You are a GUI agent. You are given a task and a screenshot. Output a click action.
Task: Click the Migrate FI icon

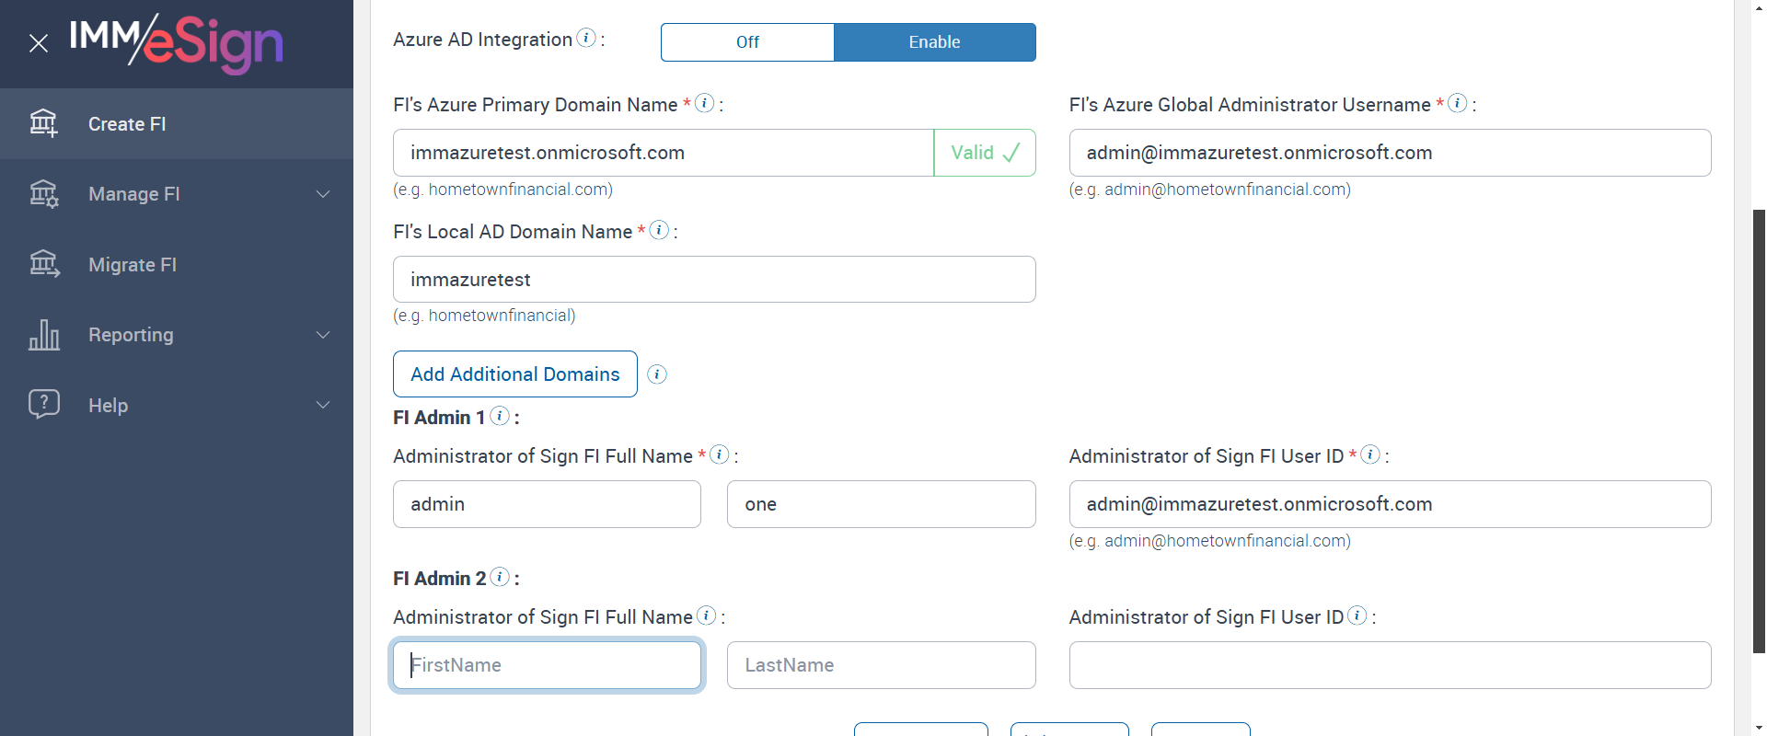(x=43, y=264)
